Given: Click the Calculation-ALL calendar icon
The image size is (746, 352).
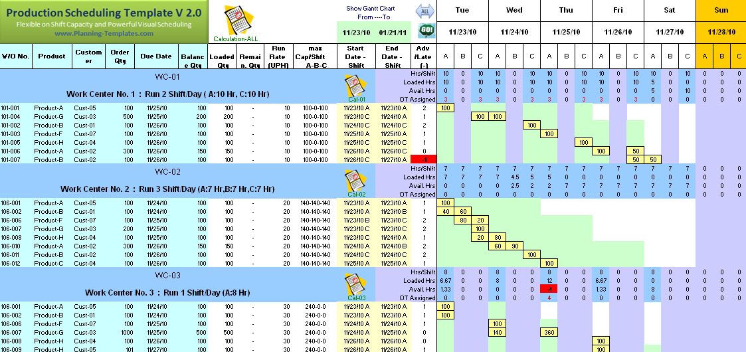Looking at the screenshot, I should (x=234, y=20).
